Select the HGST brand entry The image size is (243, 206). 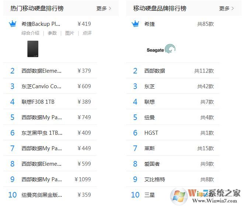coord(151,133)
